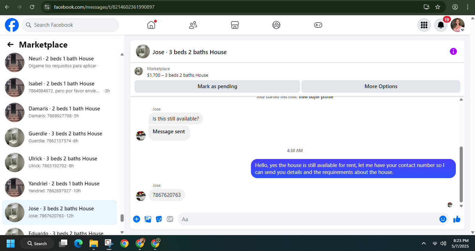Screen dimensions: 475x251
Task: Open notifications bell with 19 badge
Action: (x=441, y=25)
